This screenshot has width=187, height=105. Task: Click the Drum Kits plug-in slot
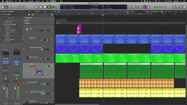[x=6, y=59]
